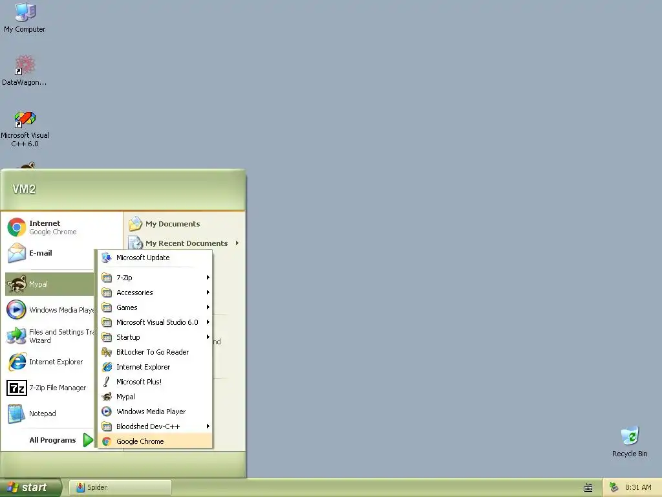Expand the 7-Zip folder arrow
Image resolution: width=662 pixels, height=497 pixels.
click(208, 278)
